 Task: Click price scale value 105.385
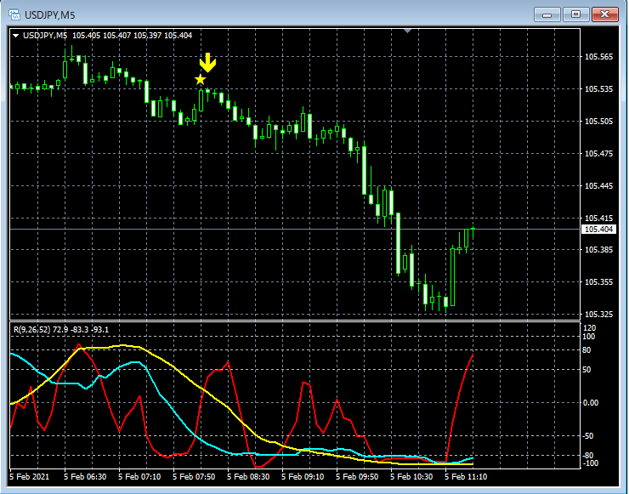598,250
